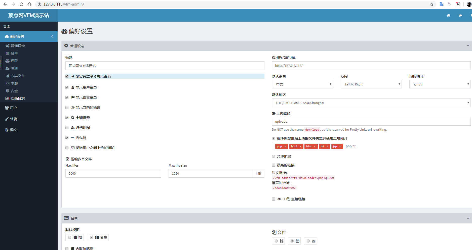Click the browser reload button
472x250 pixels.
[21, 4]
